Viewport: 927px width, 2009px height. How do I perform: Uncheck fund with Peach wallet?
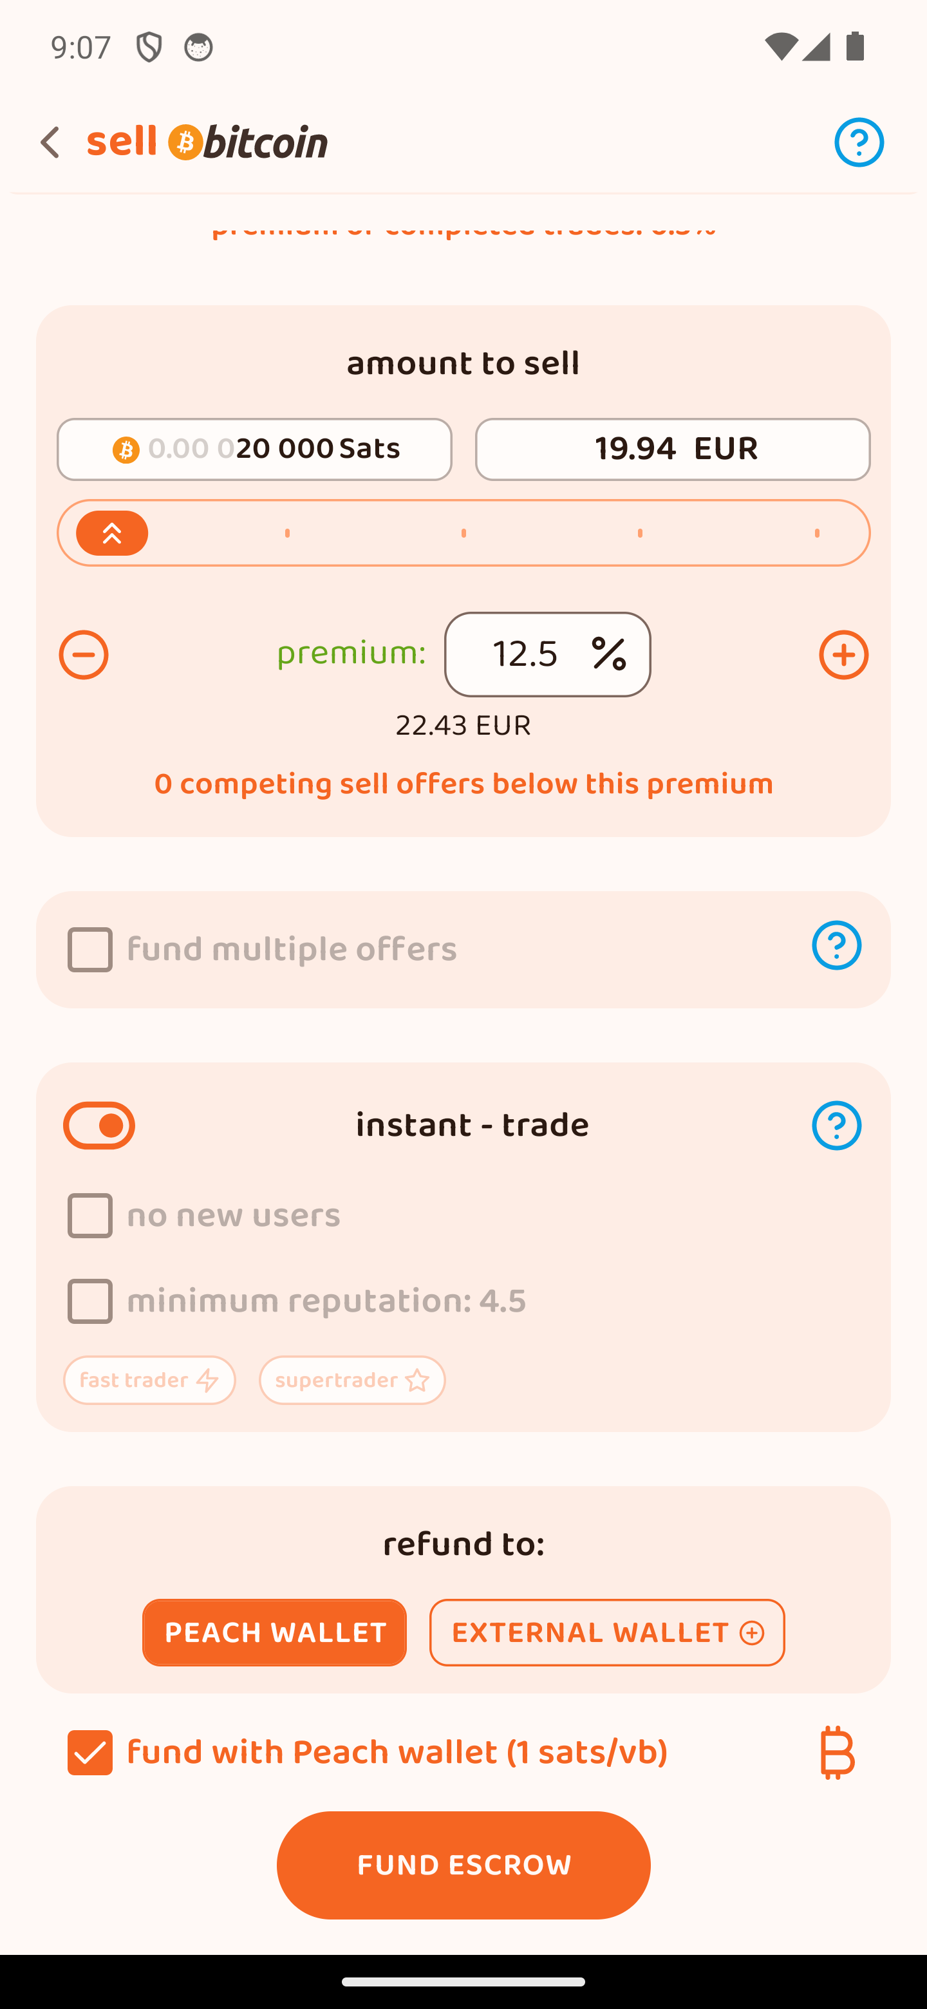[90, 1753]
